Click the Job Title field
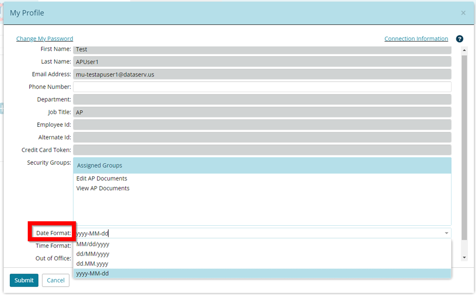The height and width of the screenshot is (295, 476). coord(262,112)
